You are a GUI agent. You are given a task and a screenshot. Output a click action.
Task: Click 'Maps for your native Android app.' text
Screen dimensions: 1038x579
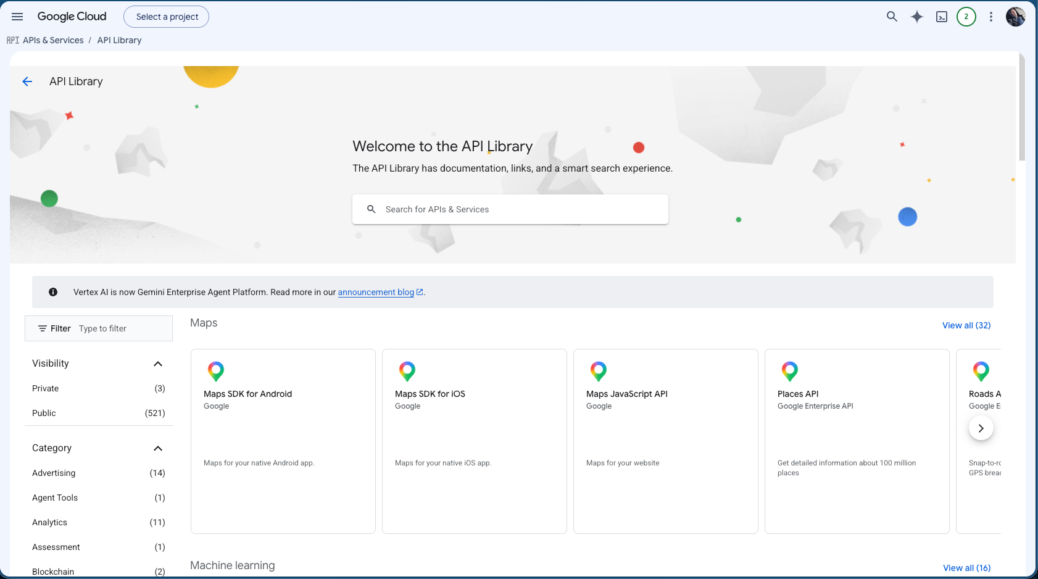(259, 463)
